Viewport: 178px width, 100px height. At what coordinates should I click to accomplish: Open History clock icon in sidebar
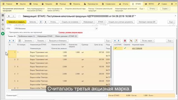[3, 24]
